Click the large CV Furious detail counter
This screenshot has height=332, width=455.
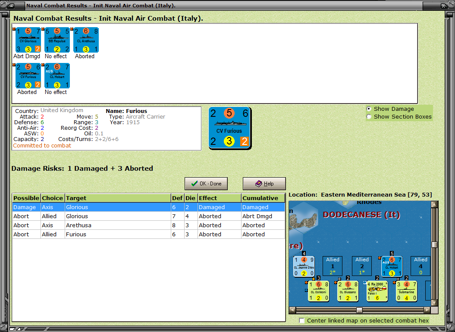(x=230, y=128)
